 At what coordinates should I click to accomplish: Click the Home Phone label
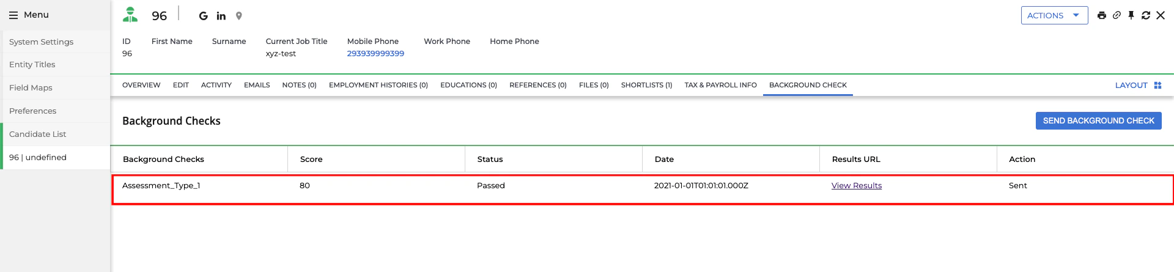click(x=514, y=42)
